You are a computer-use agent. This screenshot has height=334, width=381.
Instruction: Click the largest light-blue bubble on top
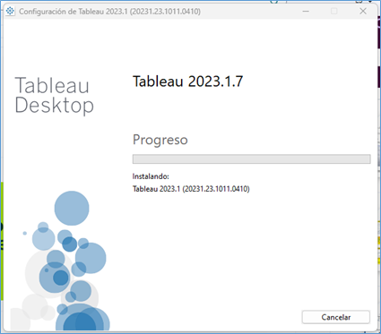(72, 209)
